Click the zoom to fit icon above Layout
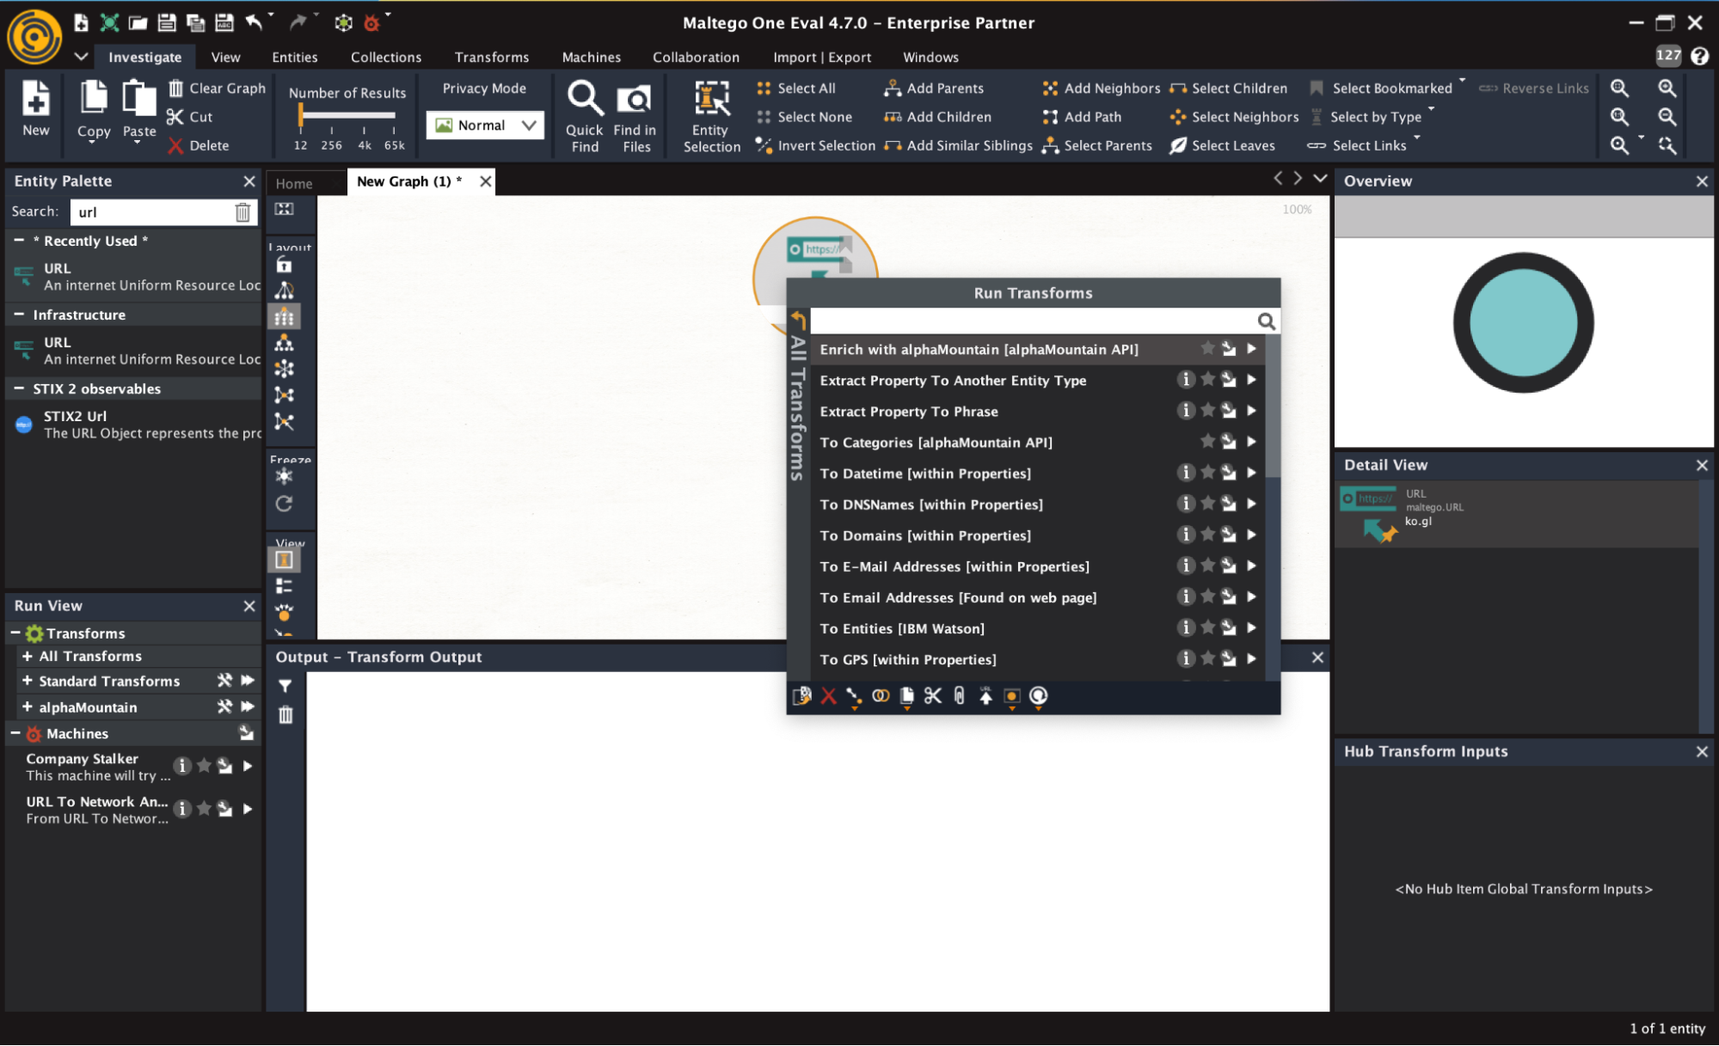 (284, 210)
